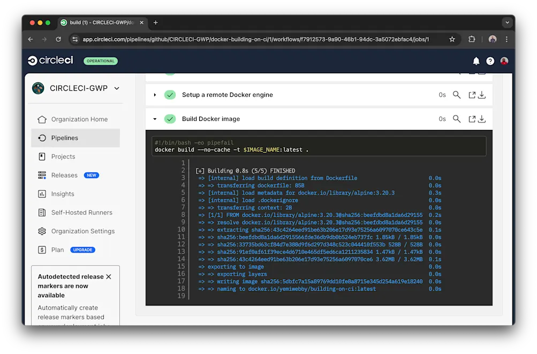Open the Chrome profile avatar

493,40
